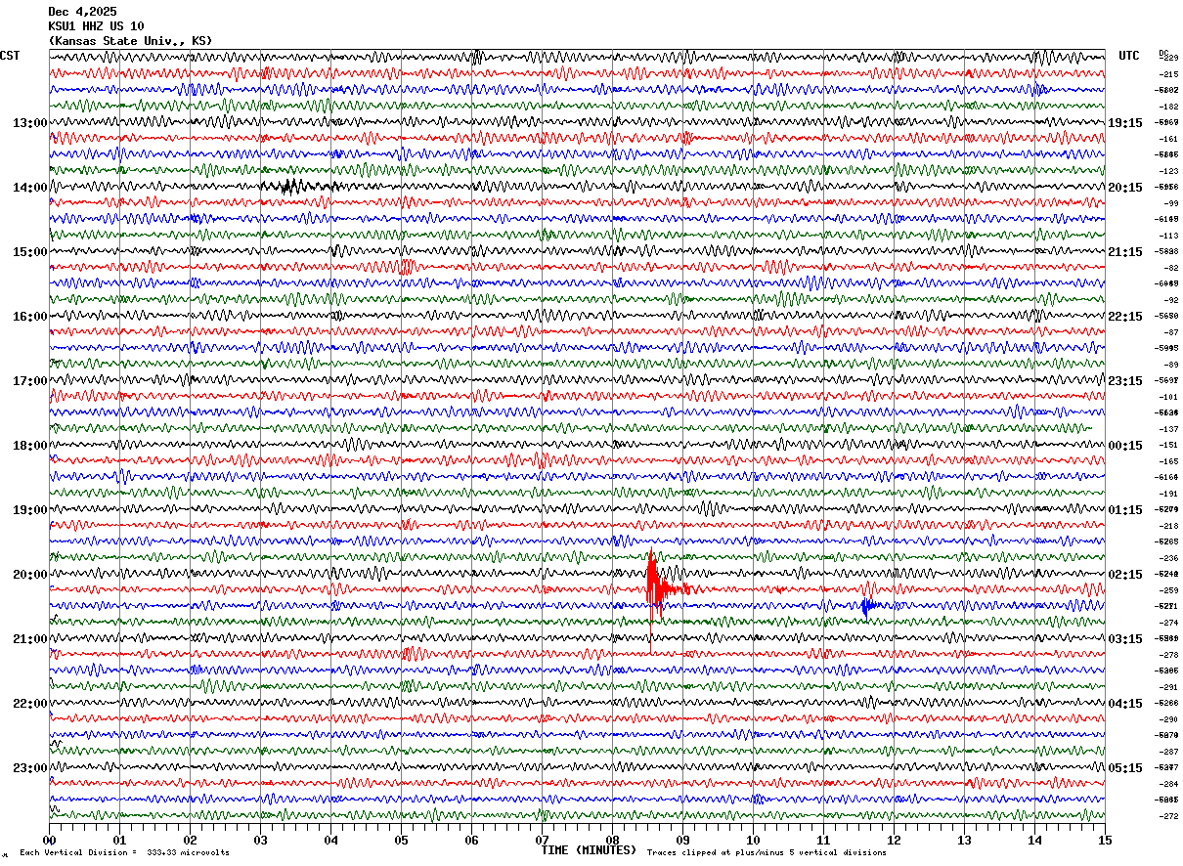Click the DC offset value -137

(1168, 429)
